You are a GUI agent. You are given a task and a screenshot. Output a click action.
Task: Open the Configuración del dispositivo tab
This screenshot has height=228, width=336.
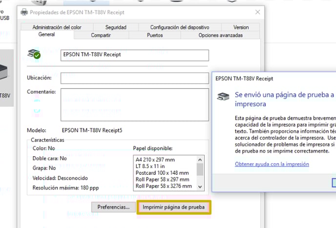[180, 27]
